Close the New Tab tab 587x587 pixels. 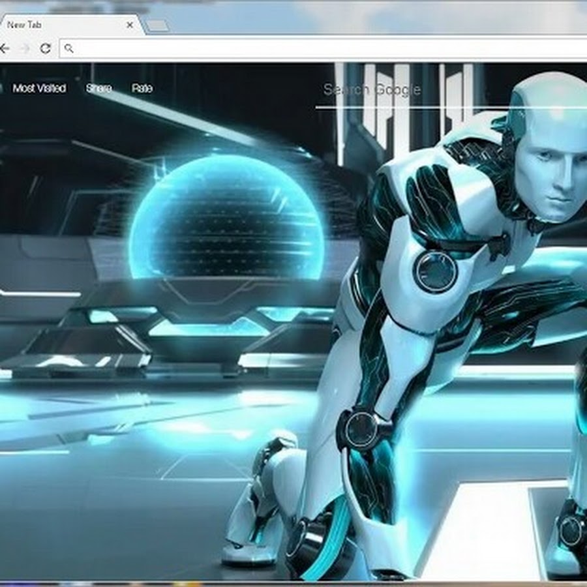[x=130, y=25]
